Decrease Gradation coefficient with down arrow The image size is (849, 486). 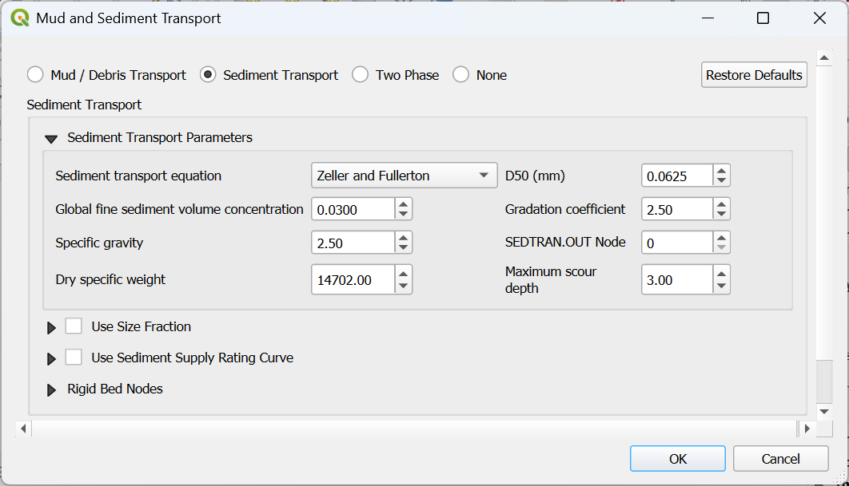(721, 214)
